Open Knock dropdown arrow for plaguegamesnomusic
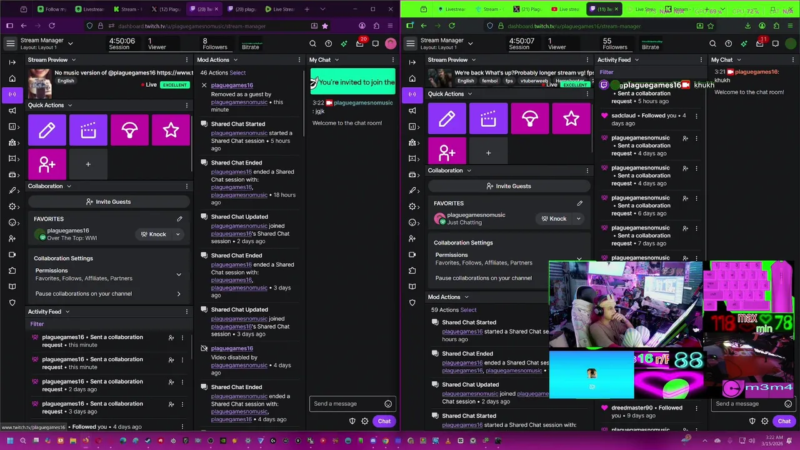This screenshot has height=450, width=800. [578, 219]
